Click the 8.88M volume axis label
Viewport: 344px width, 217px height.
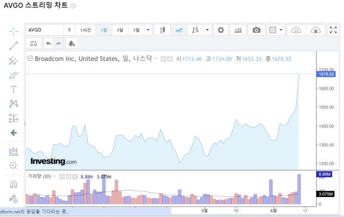(324, 175)
